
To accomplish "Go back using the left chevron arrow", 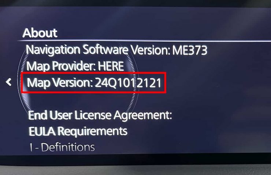I will [9, 82].
